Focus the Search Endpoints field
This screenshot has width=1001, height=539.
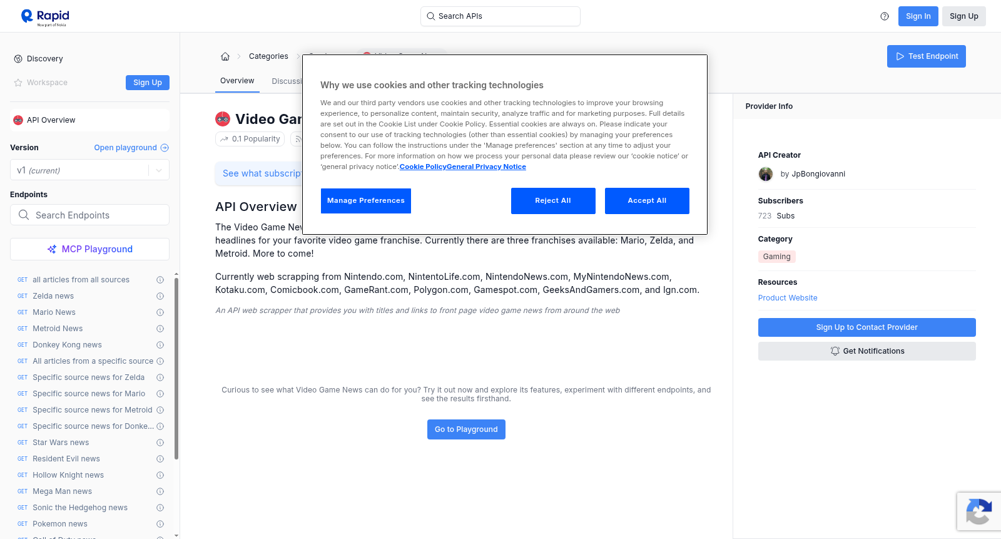pos(89,215)
